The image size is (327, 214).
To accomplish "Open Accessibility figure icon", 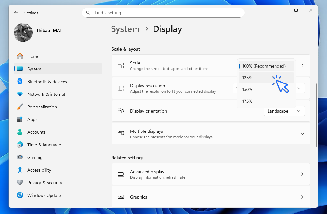I will tap(20, 170).
